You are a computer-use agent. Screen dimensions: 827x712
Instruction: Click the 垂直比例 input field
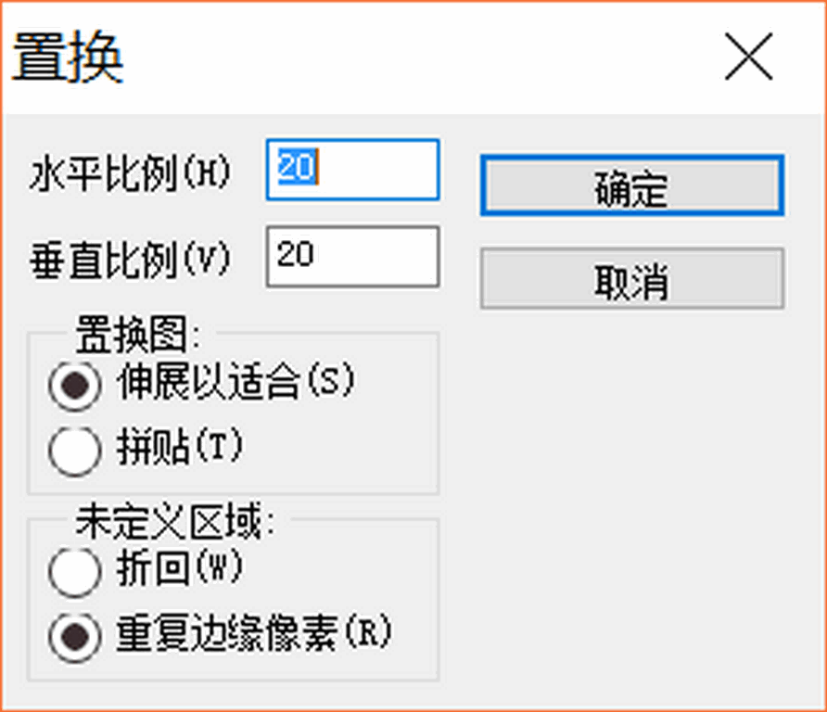[352, 257]
